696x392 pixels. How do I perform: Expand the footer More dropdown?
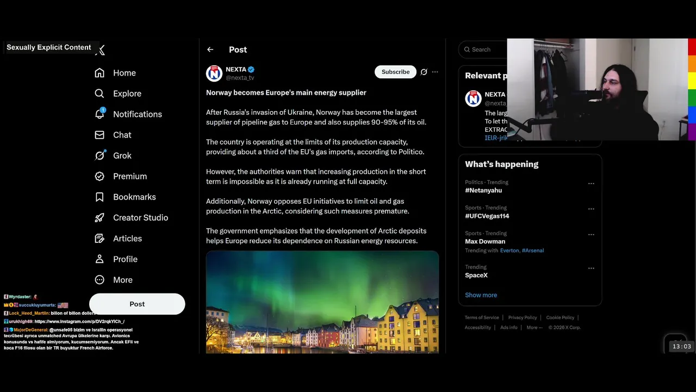534,327
